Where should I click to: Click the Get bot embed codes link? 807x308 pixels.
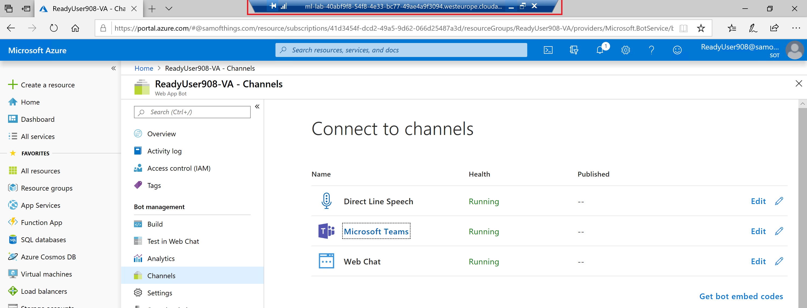coord(741,296)
